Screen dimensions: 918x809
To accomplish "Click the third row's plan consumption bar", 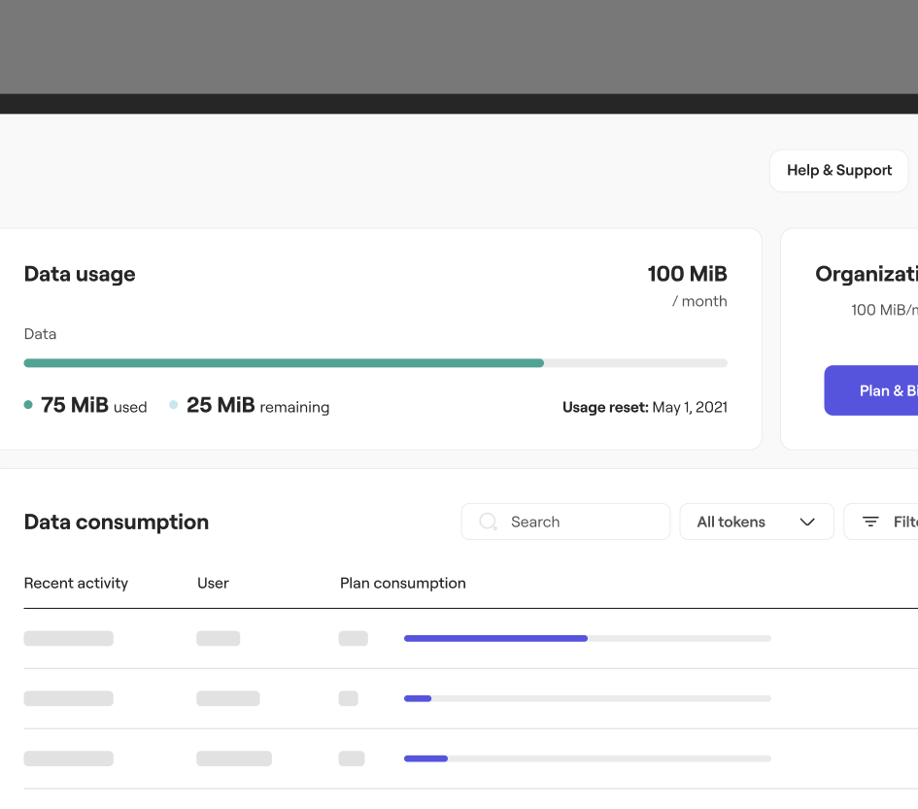I will coord(587,758).
